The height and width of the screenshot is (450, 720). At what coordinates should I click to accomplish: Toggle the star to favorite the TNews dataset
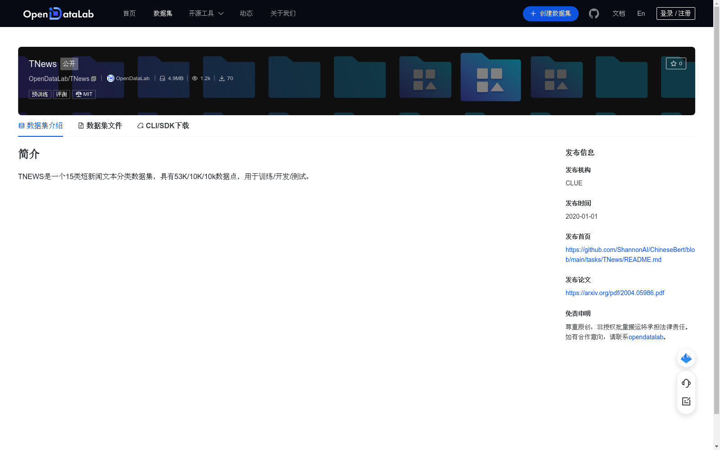(x=675, y=63)
